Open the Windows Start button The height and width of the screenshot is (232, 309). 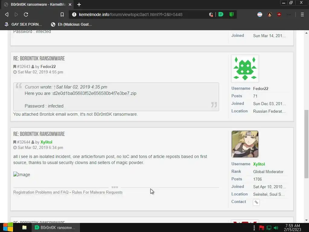coord(8,227)
